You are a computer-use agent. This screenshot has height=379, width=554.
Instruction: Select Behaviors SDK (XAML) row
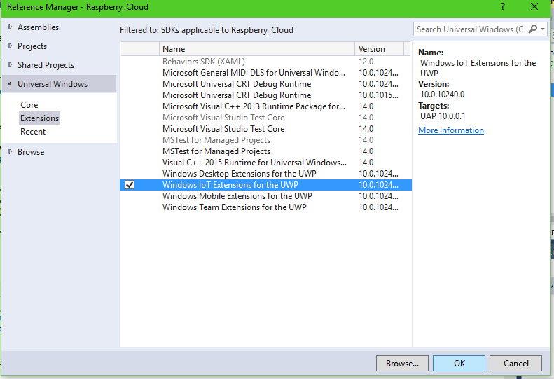265,62
